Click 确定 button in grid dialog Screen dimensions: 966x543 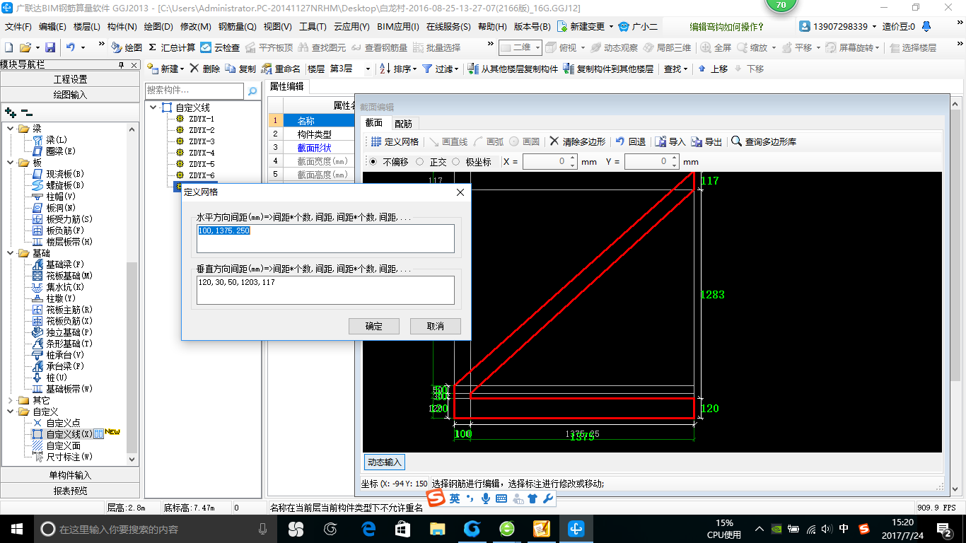pyautogui.click(x=374, y=326)
